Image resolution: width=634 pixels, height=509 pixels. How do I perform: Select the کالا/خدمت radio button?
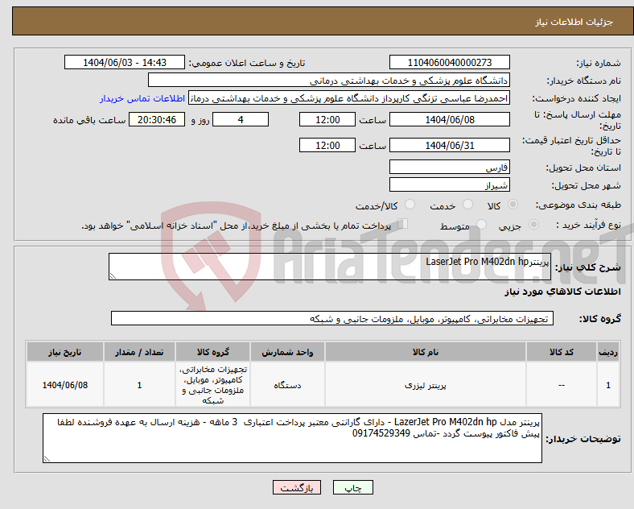coord(410,205)
